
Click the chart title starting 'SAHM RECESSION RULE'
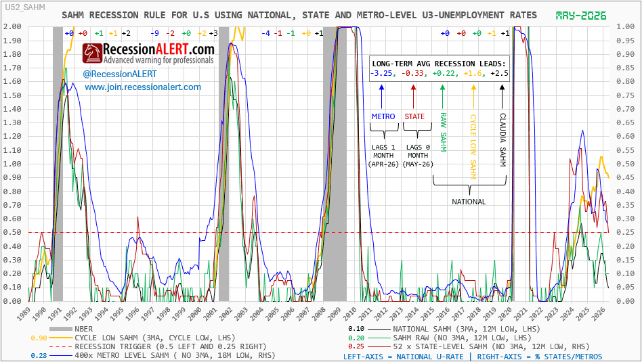pos(299,15)
